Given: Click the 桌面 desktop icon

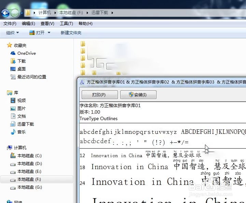Looking at the screenshot, I should tap(13, 69).
